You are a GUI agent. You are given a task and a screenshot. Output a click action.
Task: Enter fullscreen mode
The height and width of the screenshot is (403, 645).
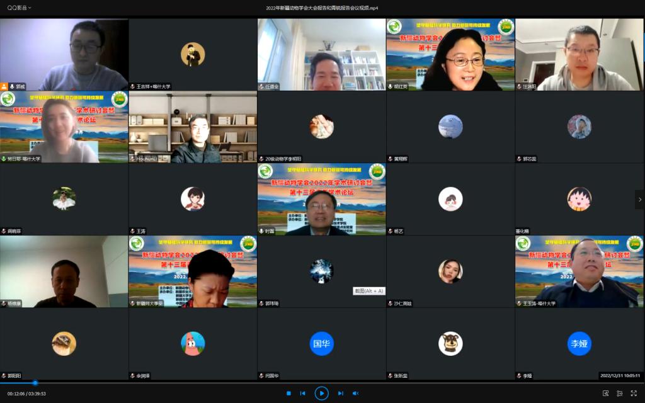point(634,394)
